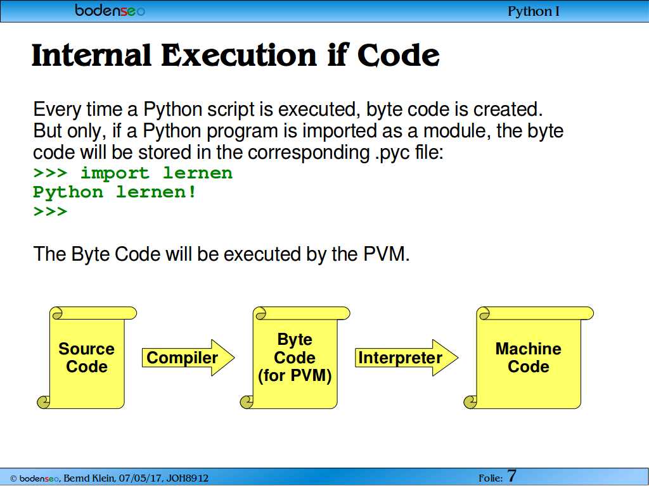Image resolution: width=649 pixels, height=486 pixels.
Task: Click the footer copyright 'bodenseo, Bernd Klein'
Action: (109, 478)
